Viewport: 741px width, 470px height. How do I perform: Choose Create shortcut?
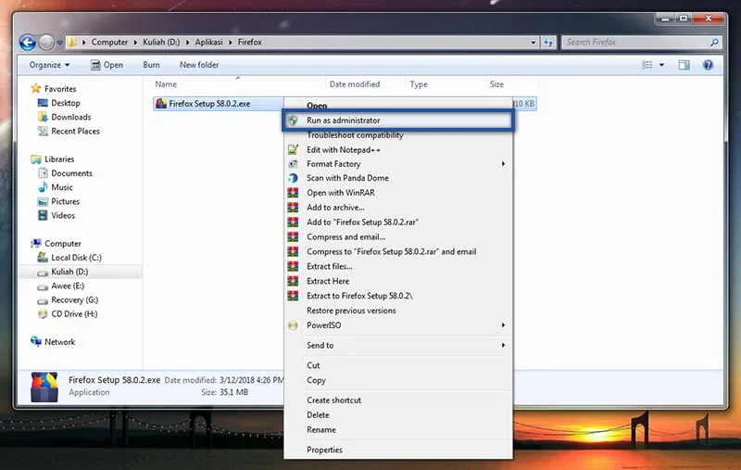[x=398, y=400]
